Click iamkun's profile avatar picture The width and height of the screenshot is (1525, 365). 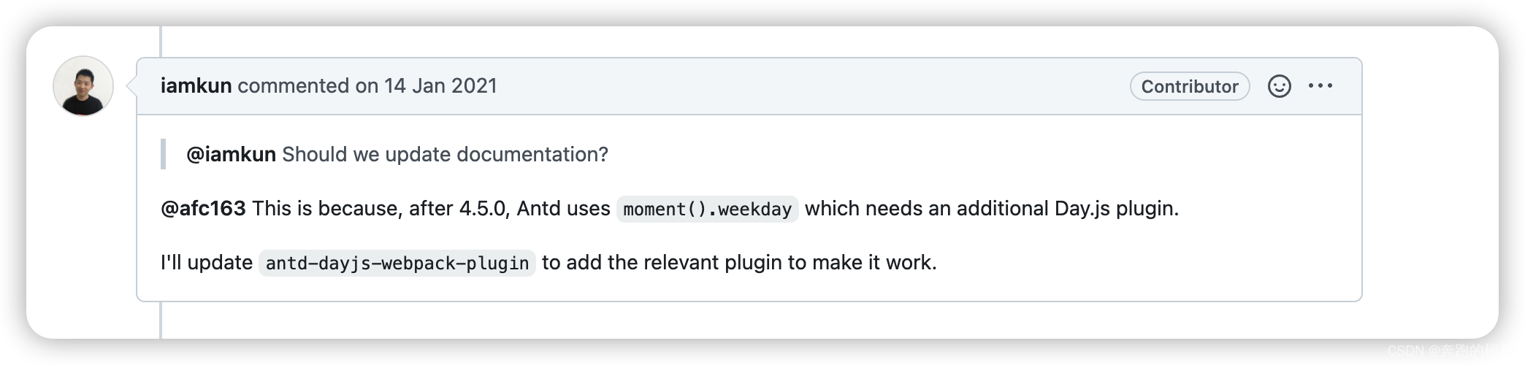[83, 86]
